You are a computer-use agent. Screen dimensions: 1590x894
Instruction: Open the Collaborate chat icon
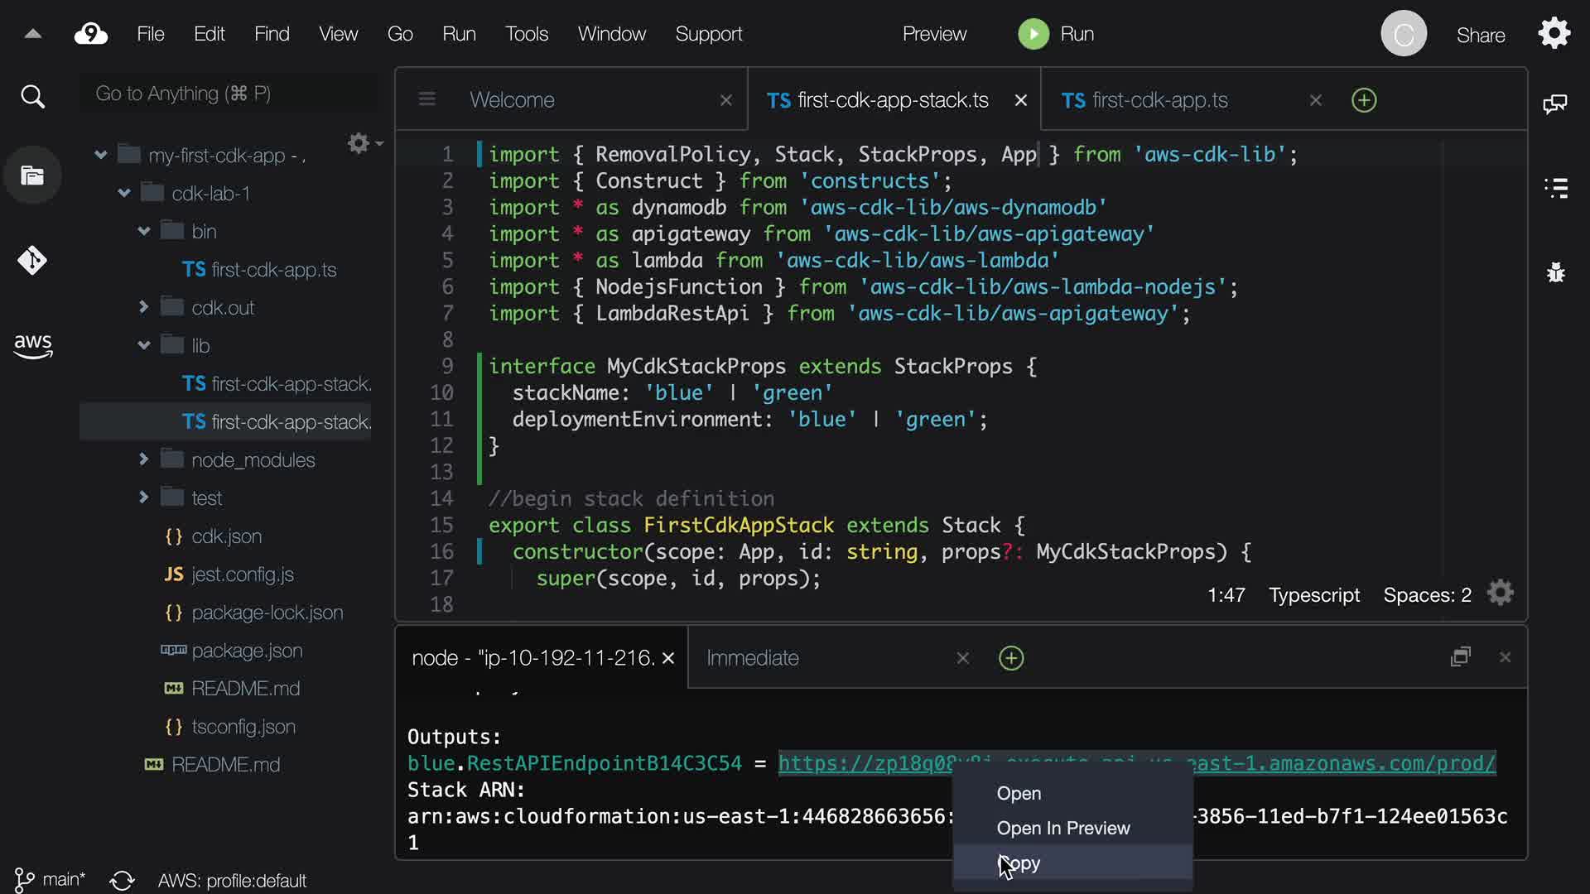pos(1554,104)
